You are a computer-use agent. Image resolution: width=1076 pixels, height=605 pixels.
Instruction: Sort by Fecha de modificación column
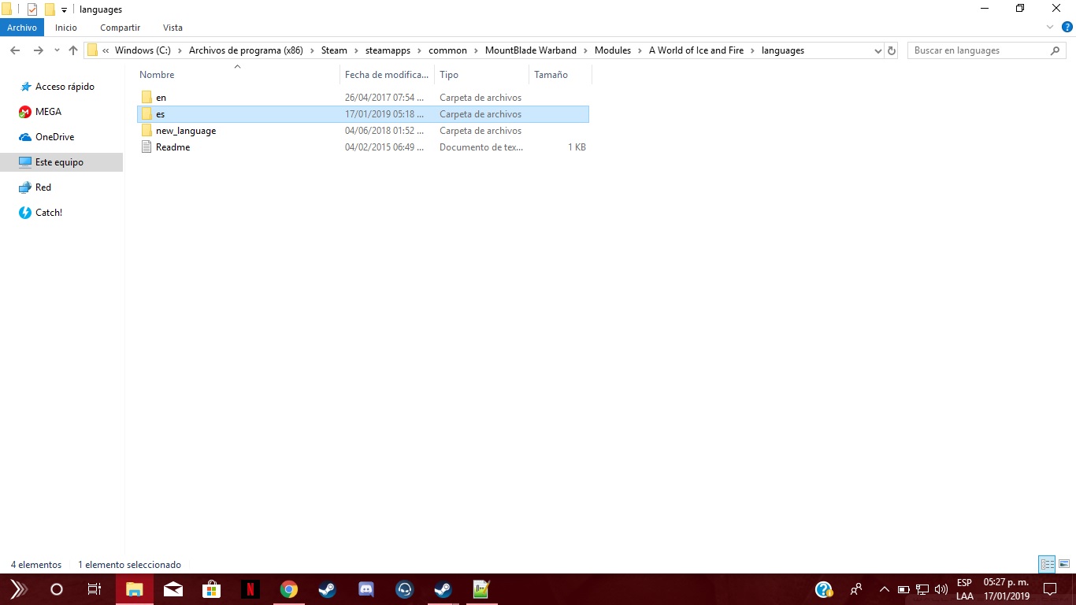pos(387,75)
